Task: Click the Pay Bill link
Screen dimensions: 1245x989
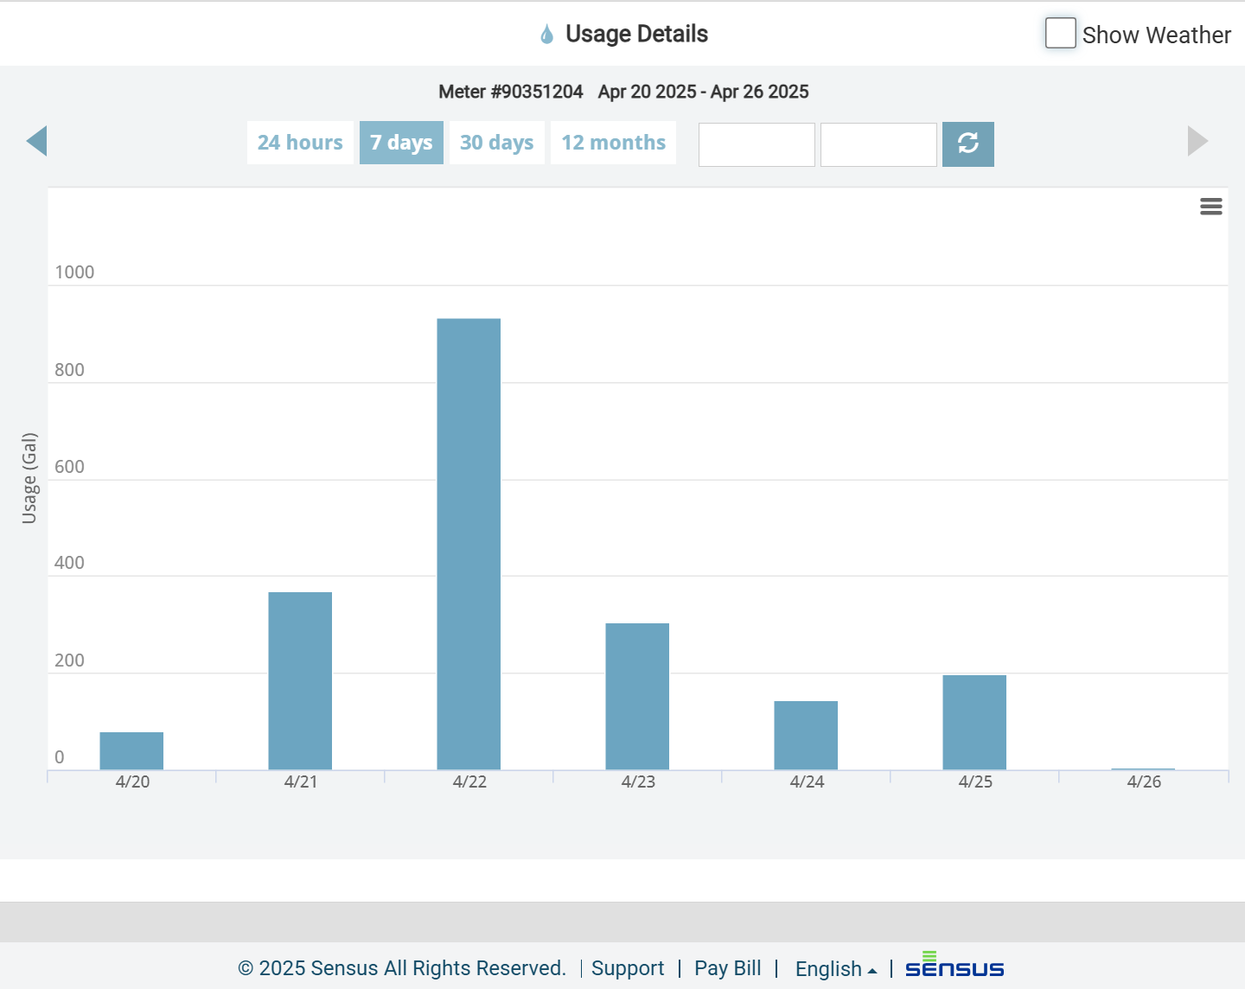Action: point(727,968)
